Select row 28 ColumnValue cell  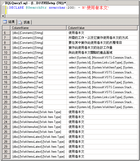102,142
